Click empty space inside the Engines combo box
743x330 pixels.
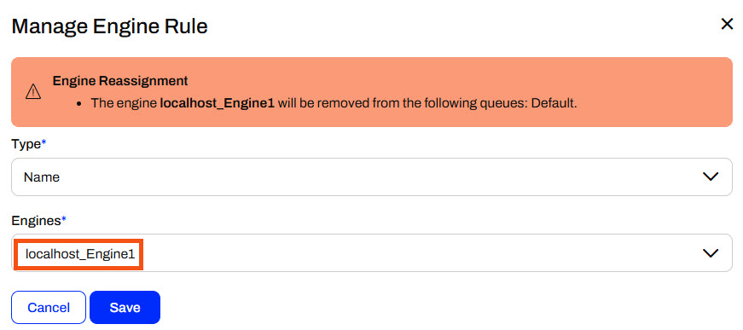[x=417, y=253]
